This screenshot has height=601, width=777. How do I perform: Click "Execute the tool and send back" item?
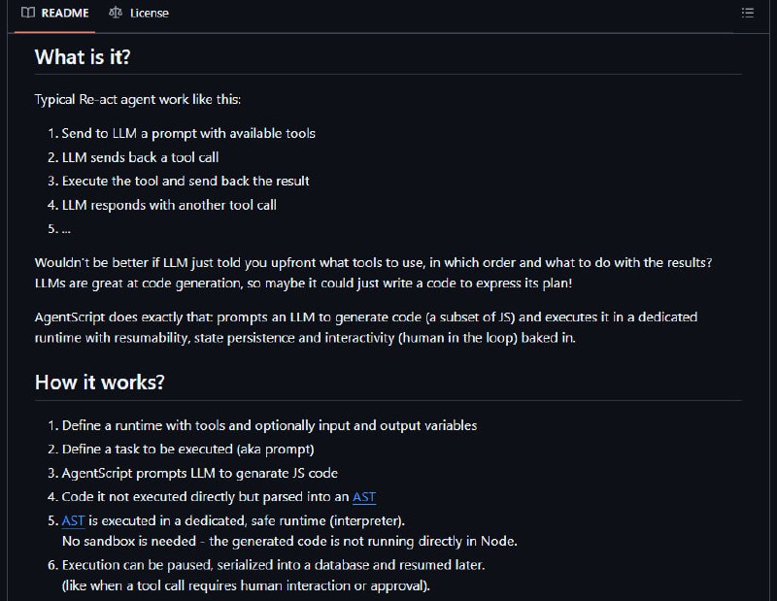186,181
